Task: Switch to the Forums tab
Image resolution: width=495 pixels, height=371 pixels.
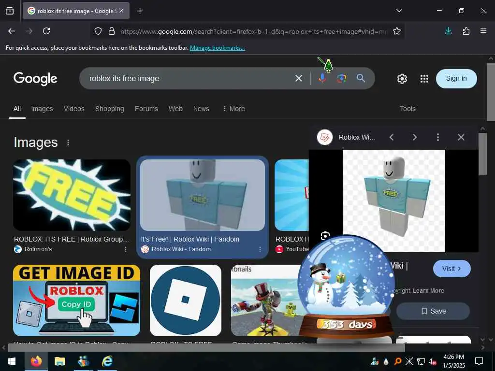Action: [x=146, y=109]
